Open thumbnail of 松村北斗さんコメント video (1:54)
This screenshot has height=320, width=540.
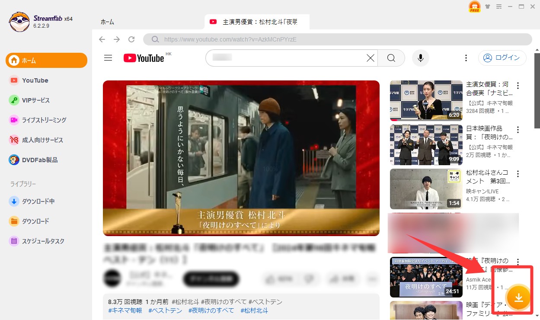pos(426,189)
